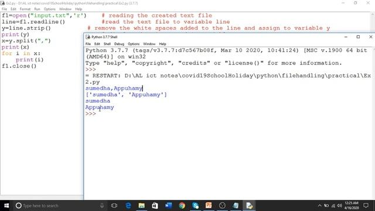Click code line 'y=line.strip()' in editor
The width and height of the screenshot is (375, 211).
[26, 28]
